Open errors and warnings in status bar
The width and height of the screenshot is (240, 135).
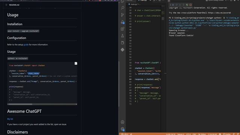[x=125, y=134]
